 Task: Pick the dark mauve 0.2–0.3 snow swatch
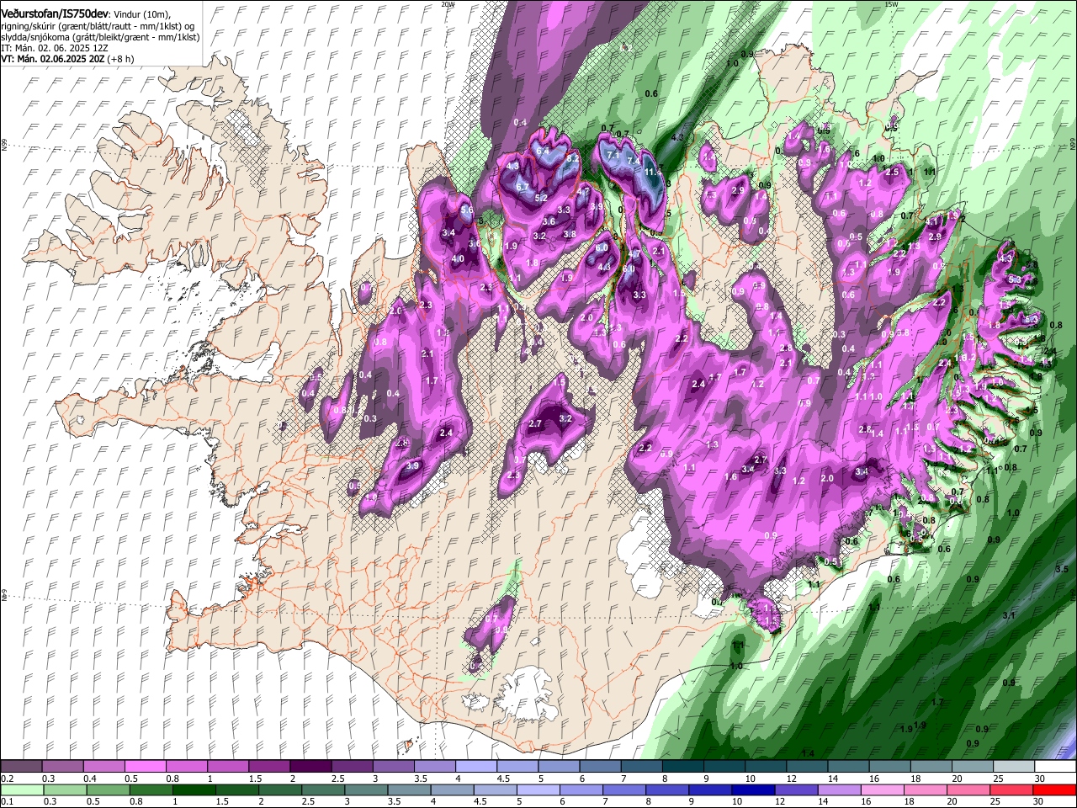(21, 767)
